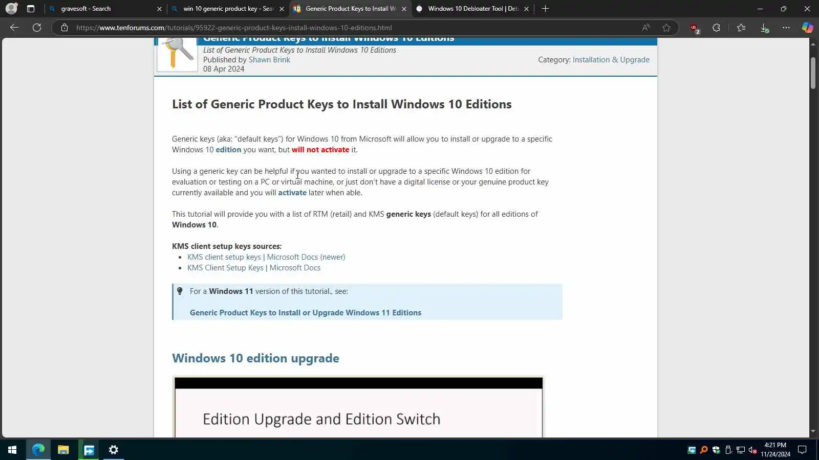Open the notifications action center icon
819x460 pixels.
pos(802,450)
